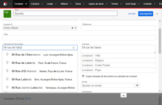
Task: Click the shipping Adresse text area
Action: (x=118, y=49)
